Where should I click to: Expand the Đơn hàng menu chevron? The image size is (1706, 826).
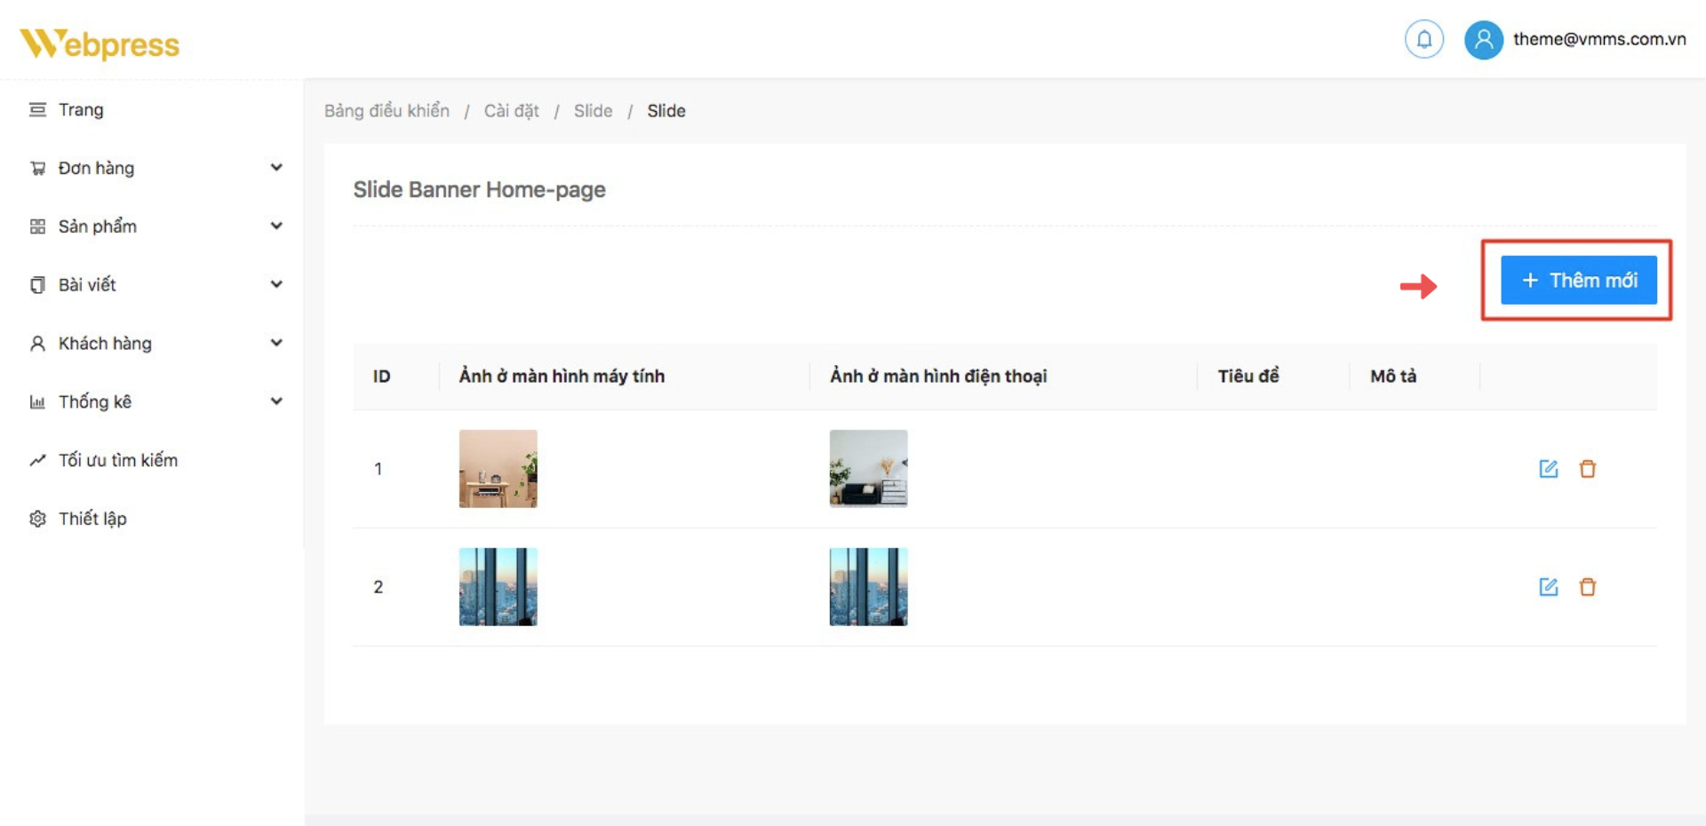[276, 168]
